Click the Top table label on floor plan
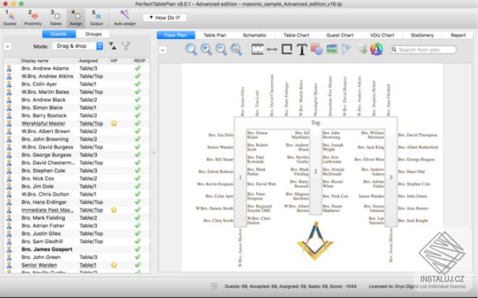The width and height of the screenshot is (478, 298). point(316,123)
